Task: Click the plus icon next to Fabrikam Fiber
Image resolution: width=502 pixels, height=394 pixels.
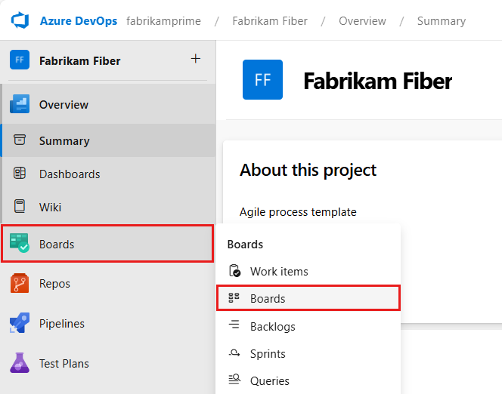Action: [x=196, y=59]
